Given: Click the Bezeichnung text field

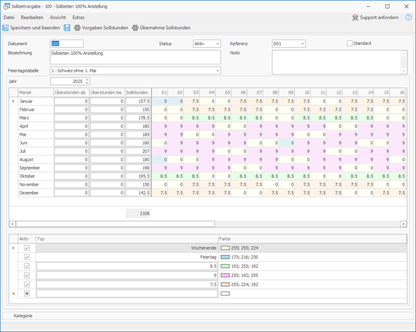Looking at the screenshot, I should 135,57.
